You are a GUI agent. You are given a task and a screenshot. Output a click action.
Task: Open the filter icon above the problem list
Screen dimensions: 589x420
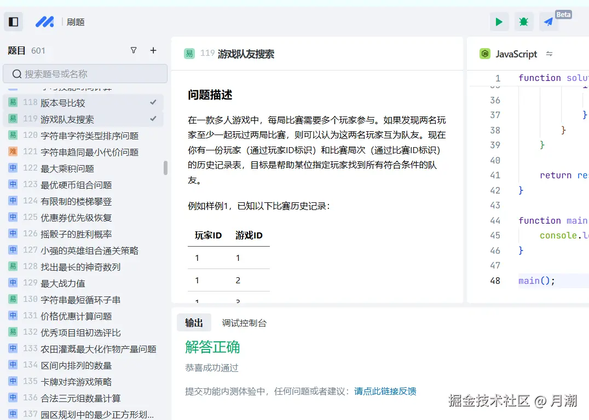[134, 50]
